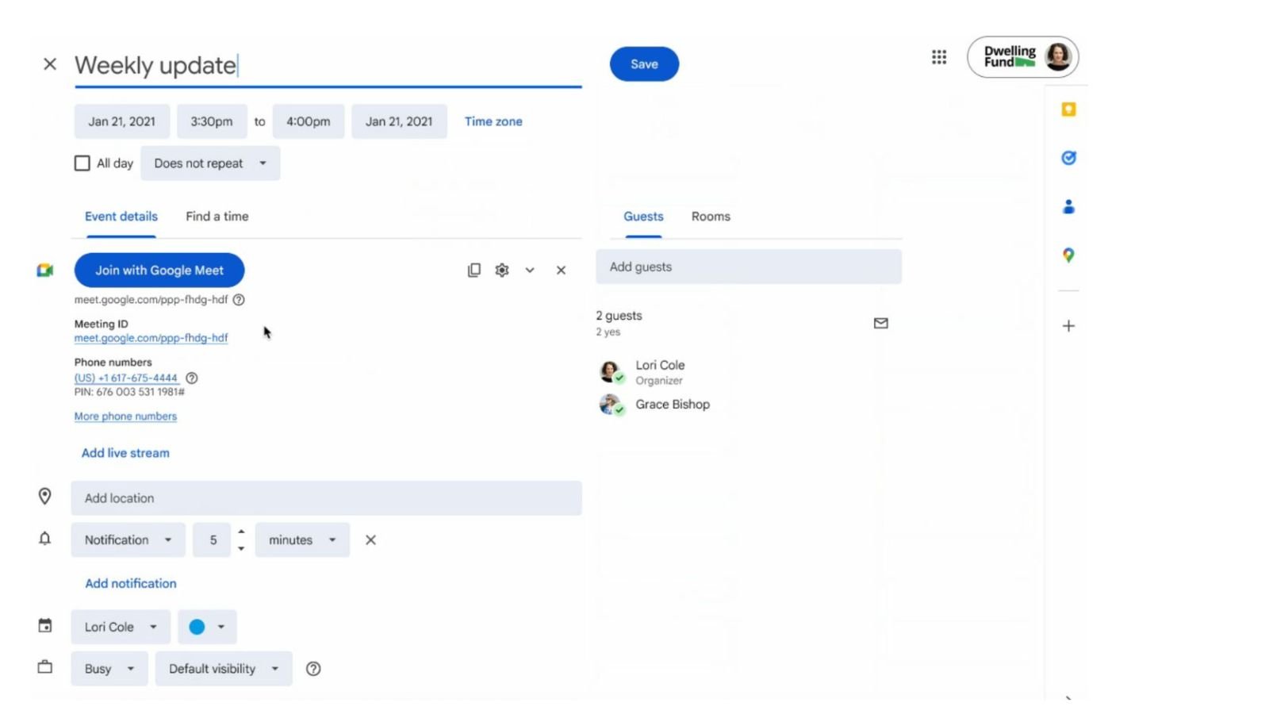Screen dimensions: 1269x714
Task: Click the Add guests field
Action: (749, 267)
